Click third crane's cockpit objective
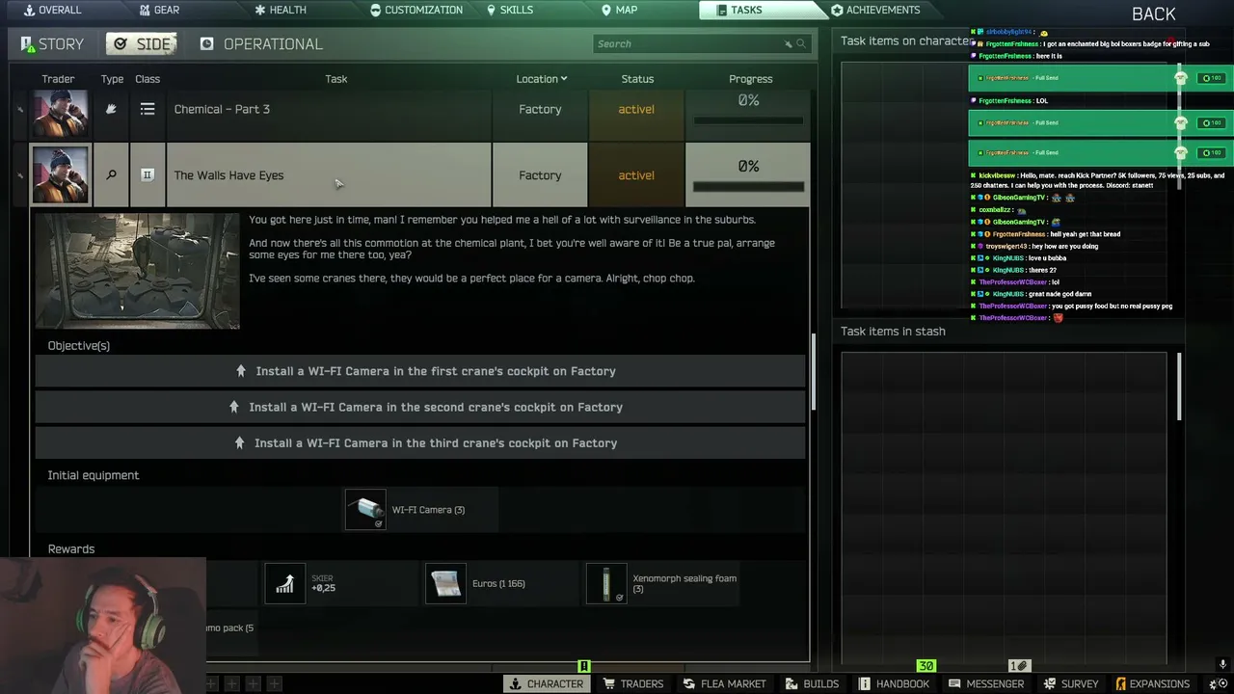The image size is (1234, 694). 420,443
